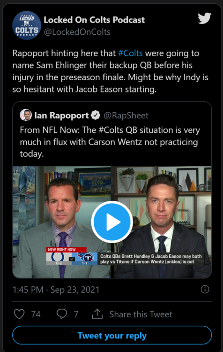223x352 pixels.
Task: Open Locked On Colts profile avatar
Action: tap(27, 25)
